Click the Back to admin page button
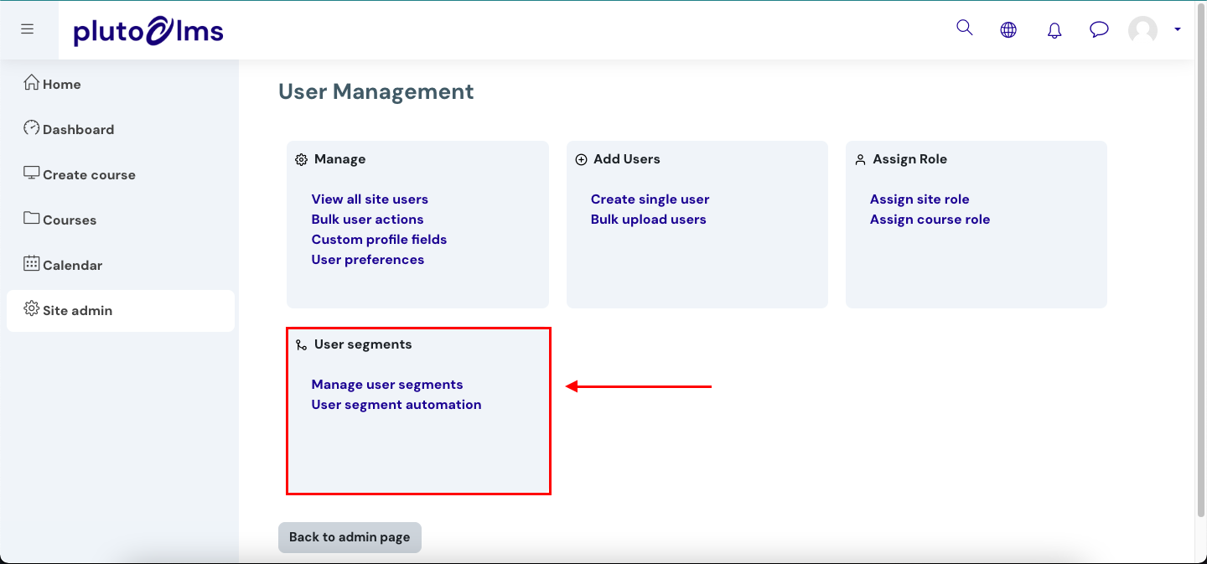1207x564 pixels. coord(350,537)
